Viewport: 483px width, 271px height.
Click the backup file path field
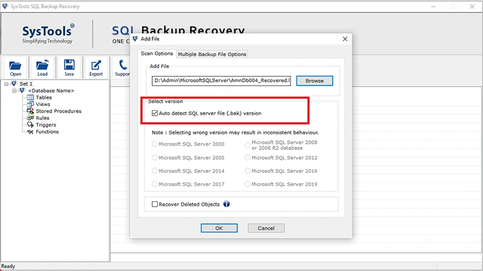(221, 81)
